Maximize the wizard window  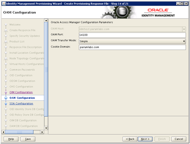[182, 4]
